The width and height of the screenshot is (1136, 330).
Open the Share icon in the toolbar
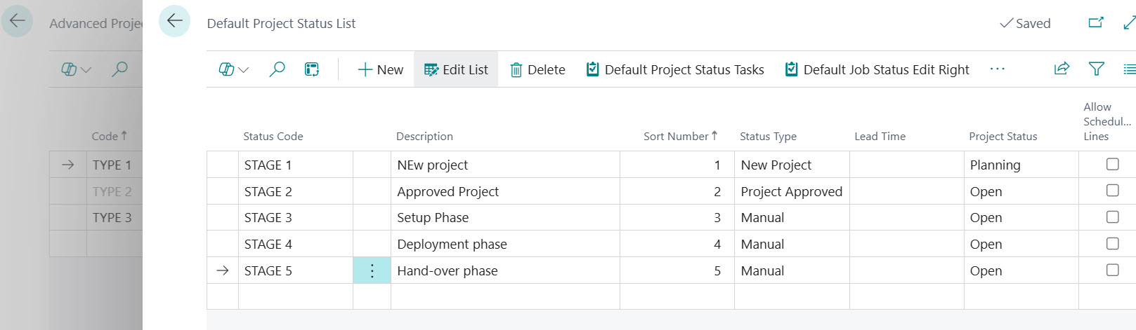(1062, 69)
